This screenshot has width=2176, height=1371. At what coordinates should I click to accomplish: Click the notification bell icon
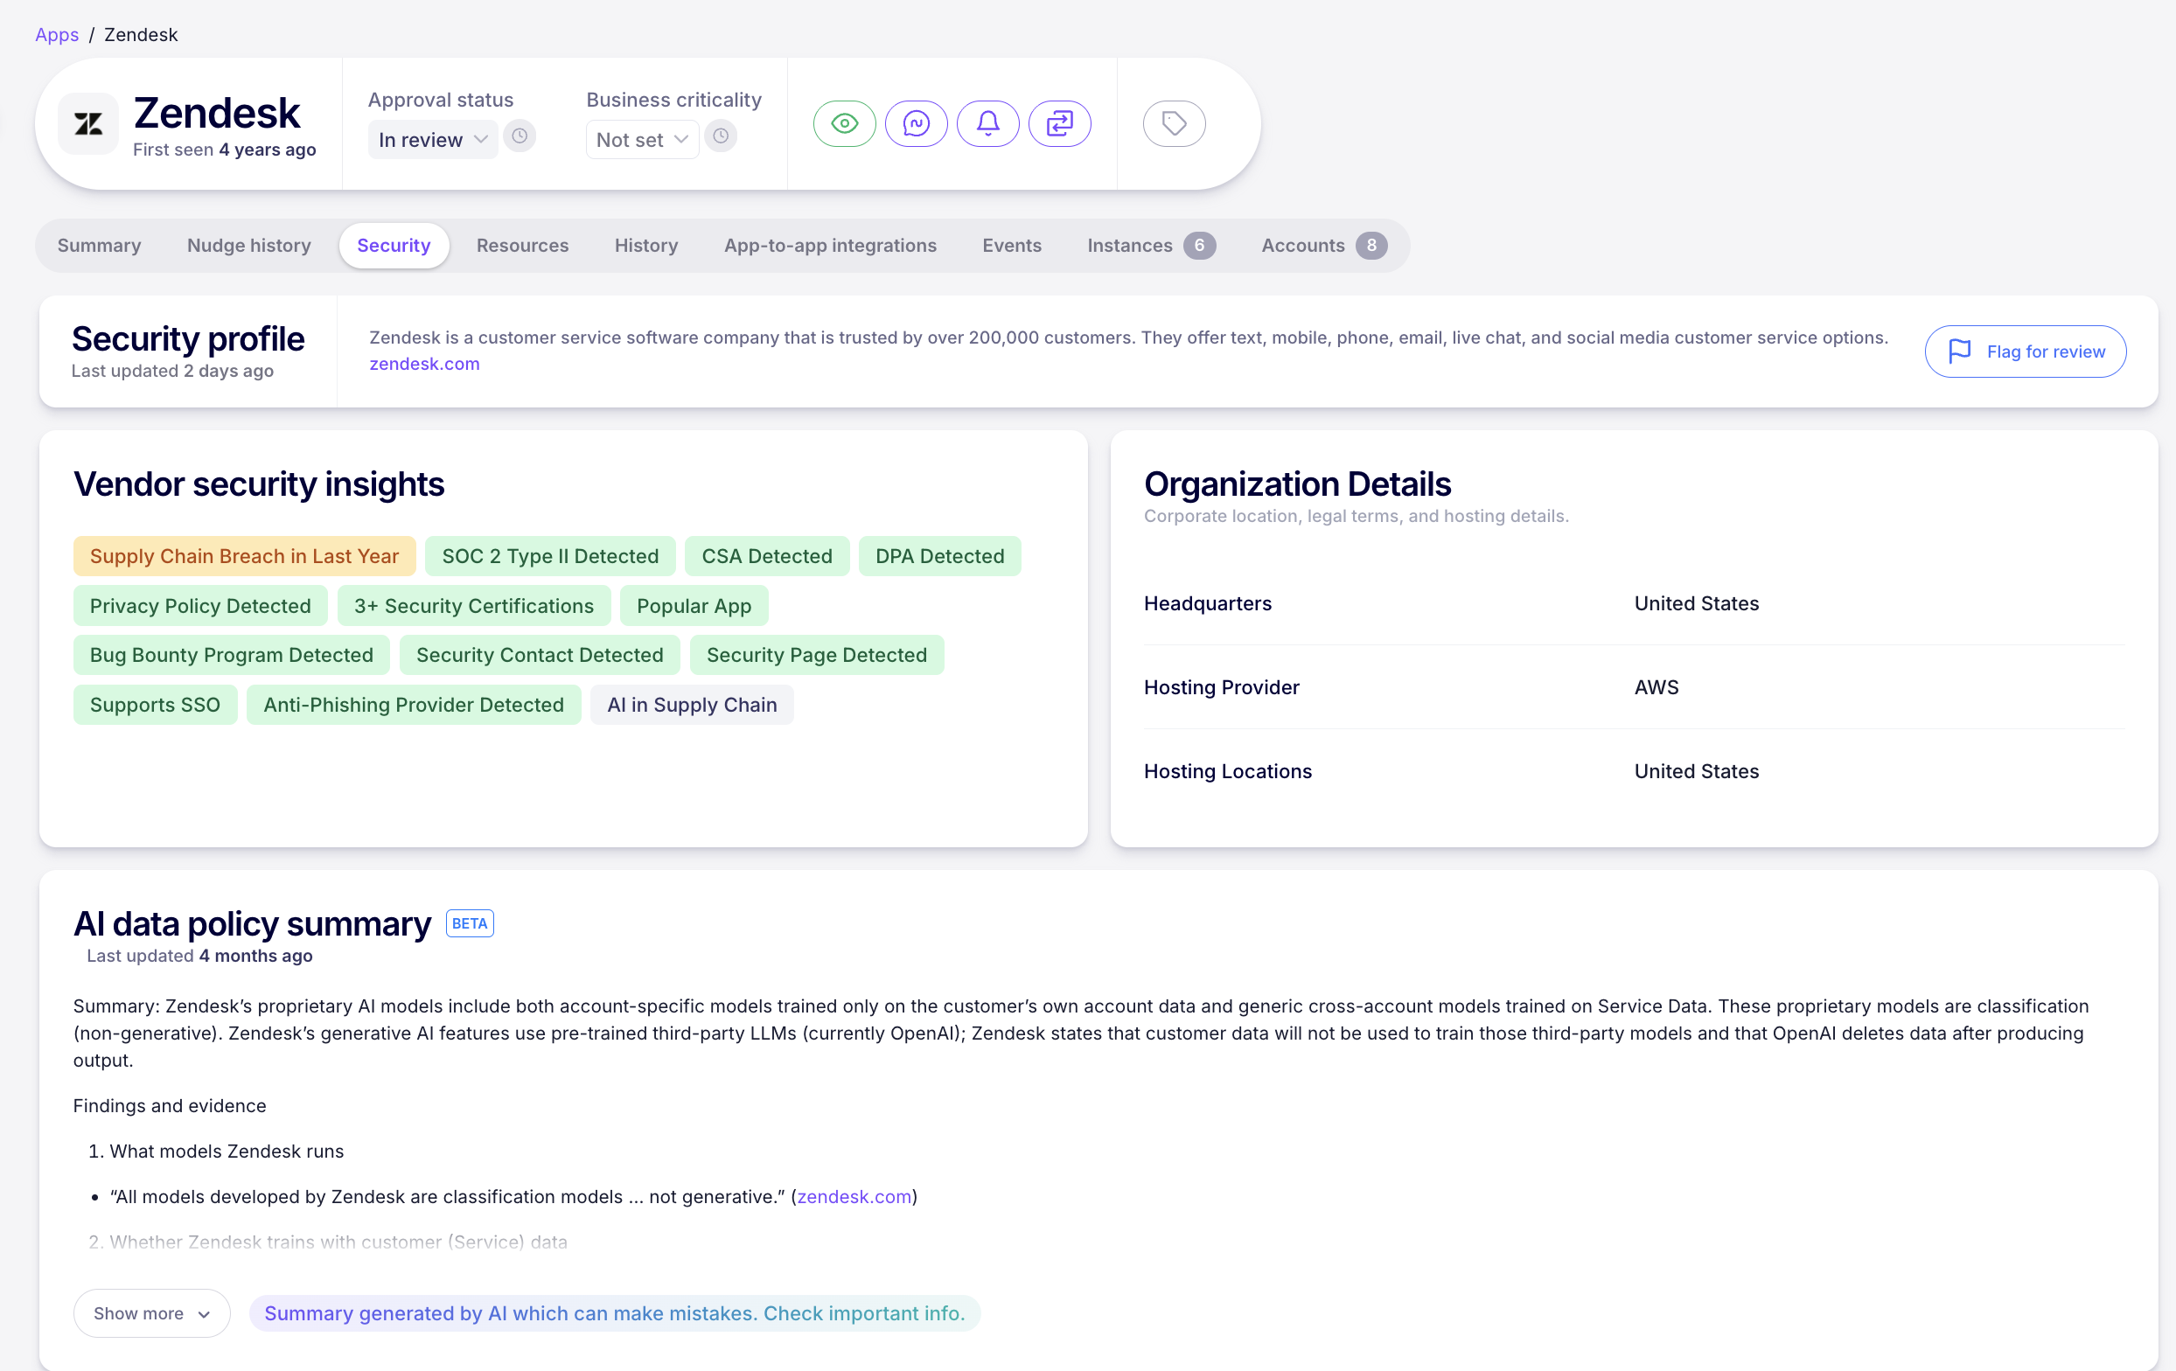(987, 122)
